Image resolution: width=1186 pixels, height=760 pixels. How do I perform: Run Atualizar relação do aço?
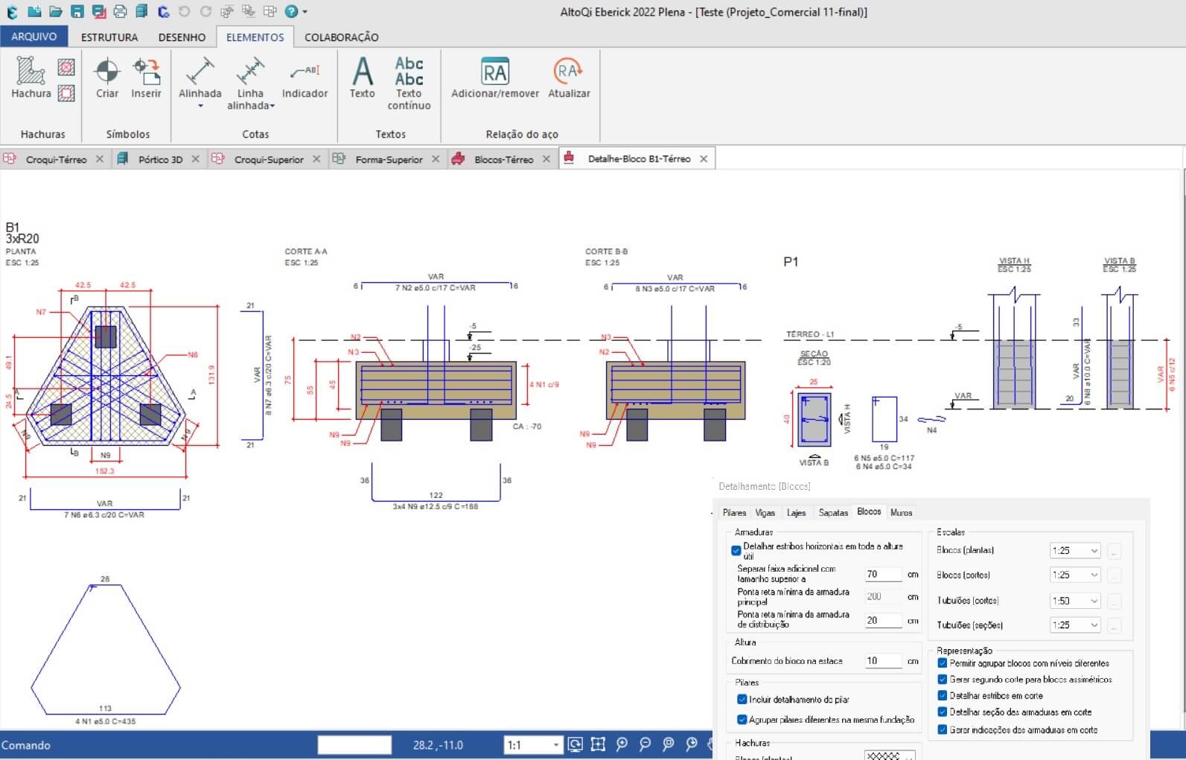click(569, 77)
